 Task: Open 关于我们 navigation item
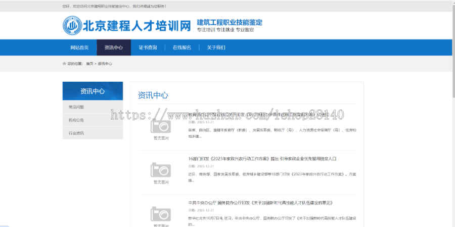216,47
